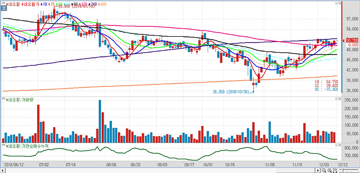Click the '57,000' price axis label
The height and width of the screenshot is (173, 360).
[352, 19]
